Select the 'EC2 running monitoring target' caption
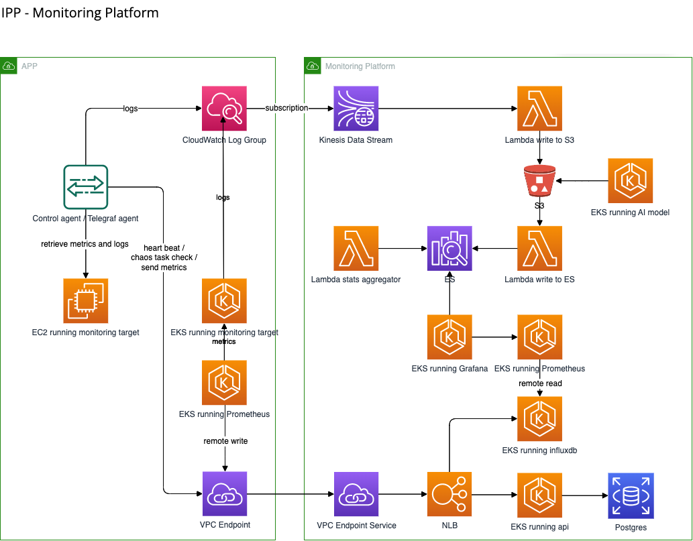Viewport: 693px width, 541px height. pyautogui.click(x=85, y=333)
